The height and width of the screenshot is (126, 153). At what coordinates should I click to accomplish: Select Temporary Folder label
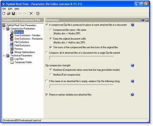(23, 62)
